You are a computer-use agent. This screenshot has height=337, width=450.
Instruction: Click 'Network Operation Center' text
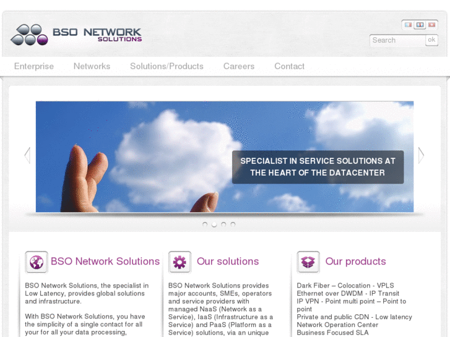click(x=337, y=325)
